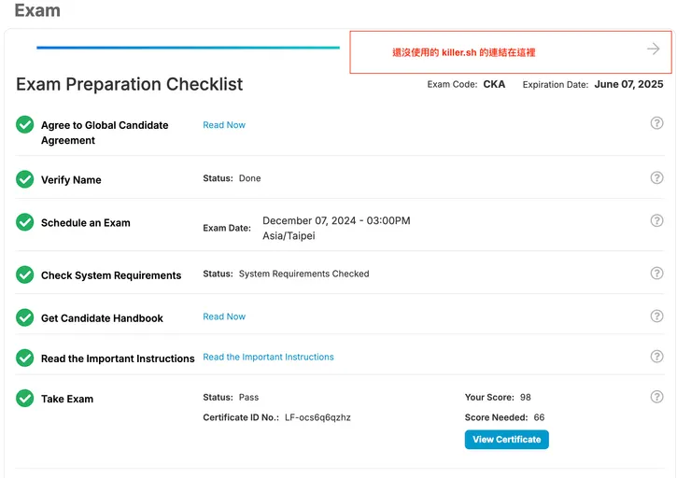The height and width of the screenshot is (478, 691).
Task: Click checkmark beside Get Candidate Handbook
Action: [25, 317]
